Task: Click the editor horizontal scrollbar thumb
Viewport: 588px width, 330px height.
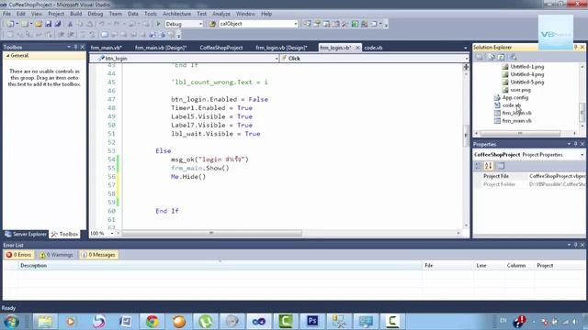Action: point(212,233)
